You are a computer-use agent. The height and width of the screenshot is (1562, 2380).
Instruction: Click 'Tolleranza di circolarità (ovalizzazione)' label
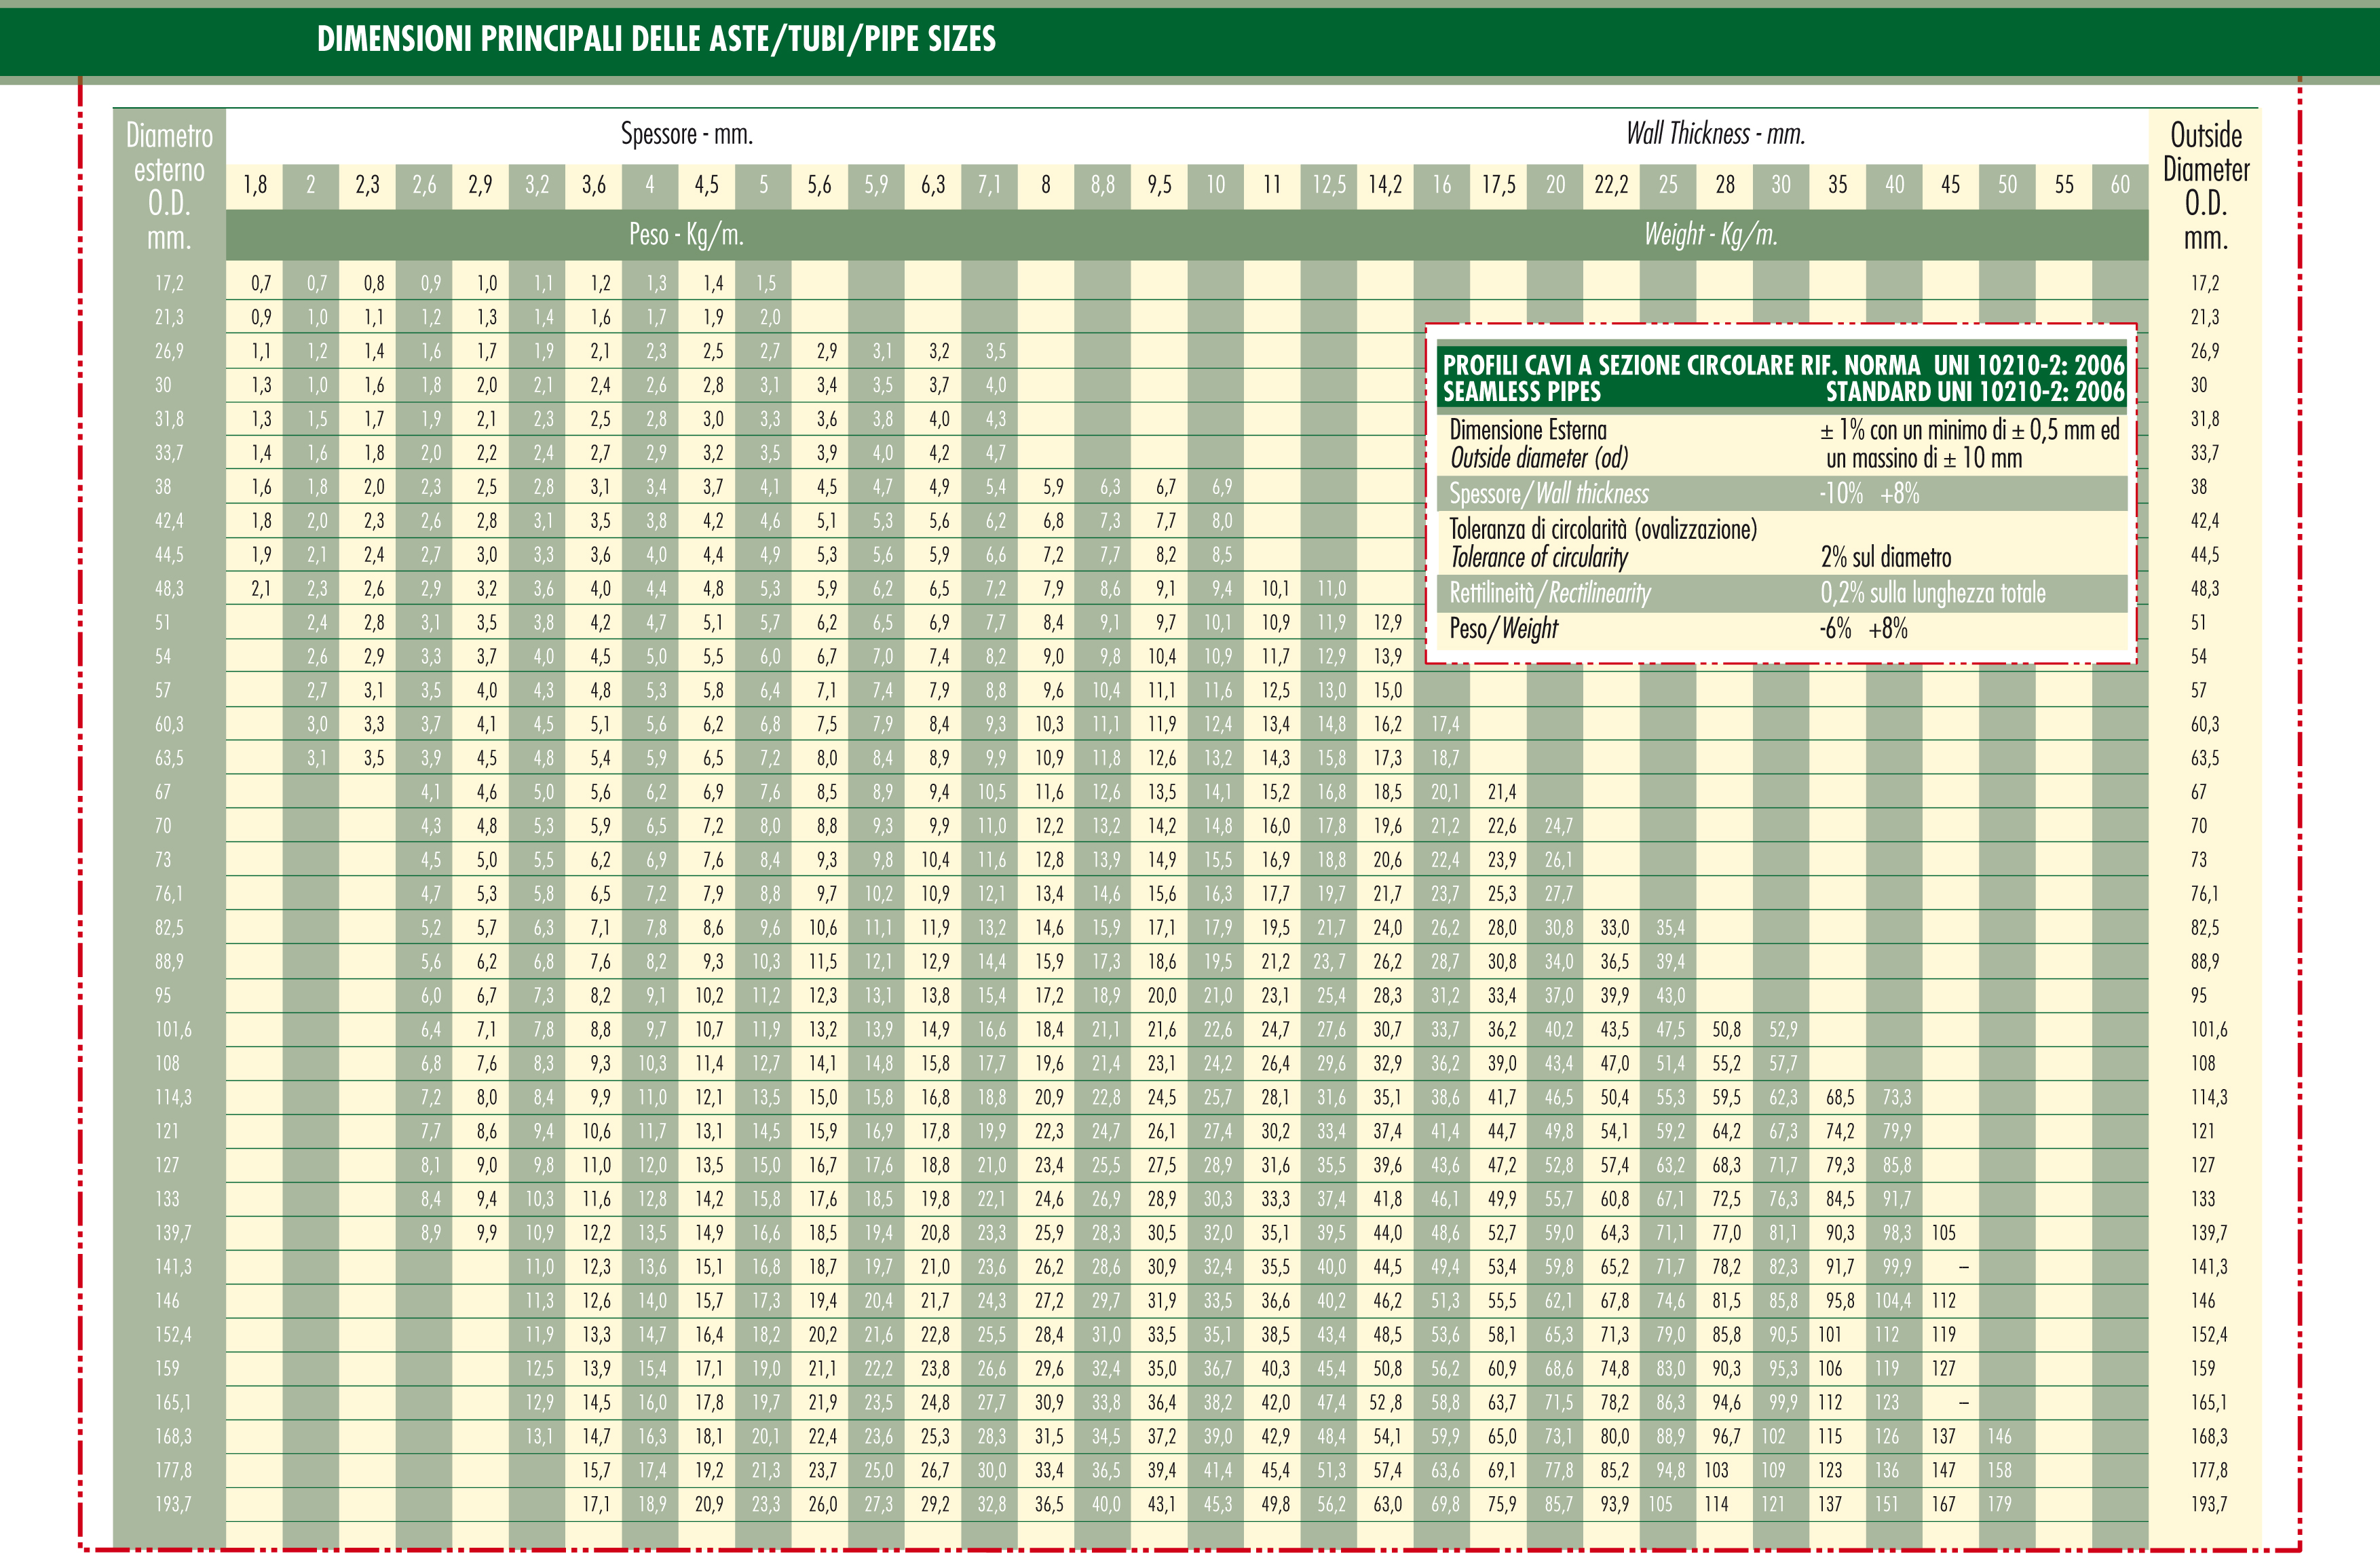(x=1603, y=529)
